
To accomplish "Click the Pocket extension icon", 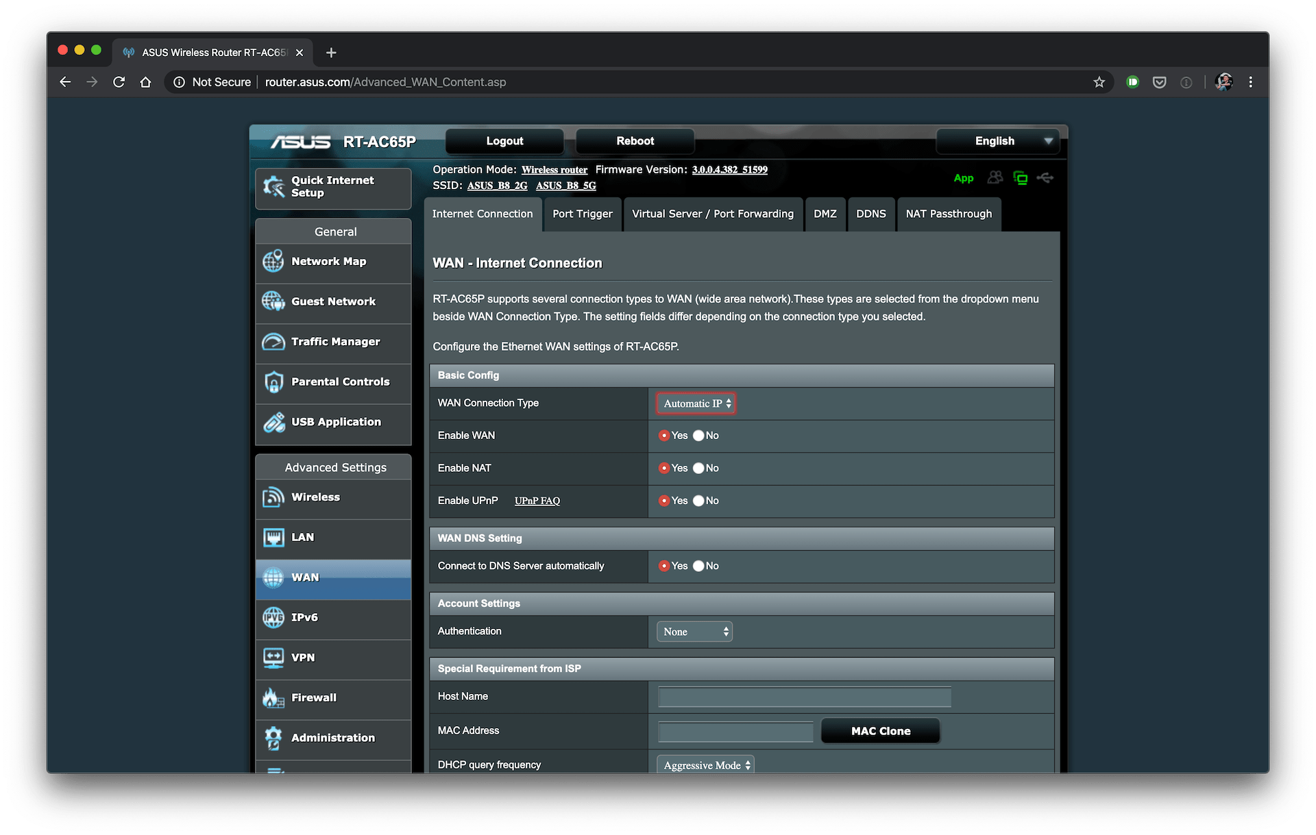I will pos(1159,82).
